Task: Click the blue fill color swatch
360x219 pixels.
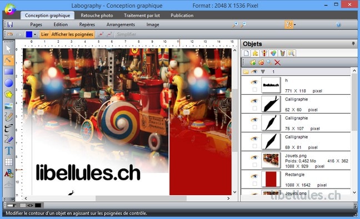Action: [x=29, y=34]
